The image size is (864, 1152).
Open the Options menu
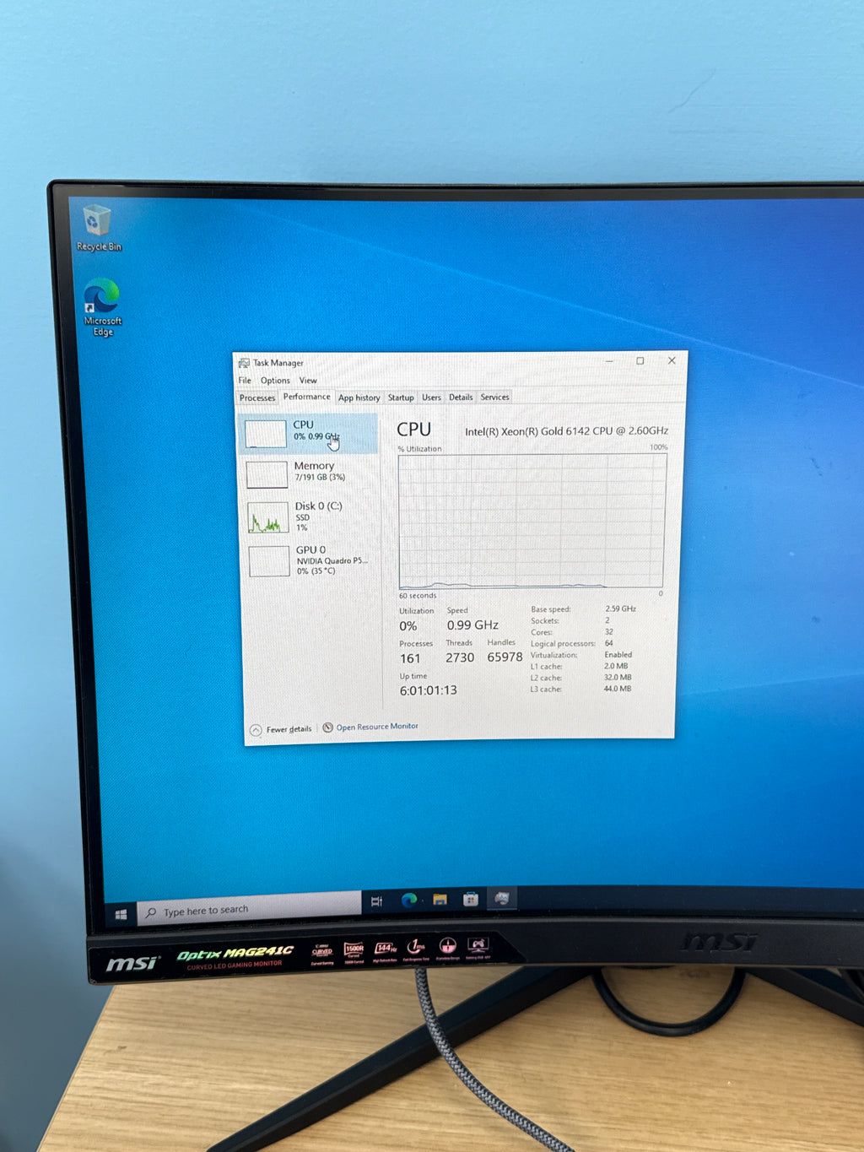pos(275,381)
